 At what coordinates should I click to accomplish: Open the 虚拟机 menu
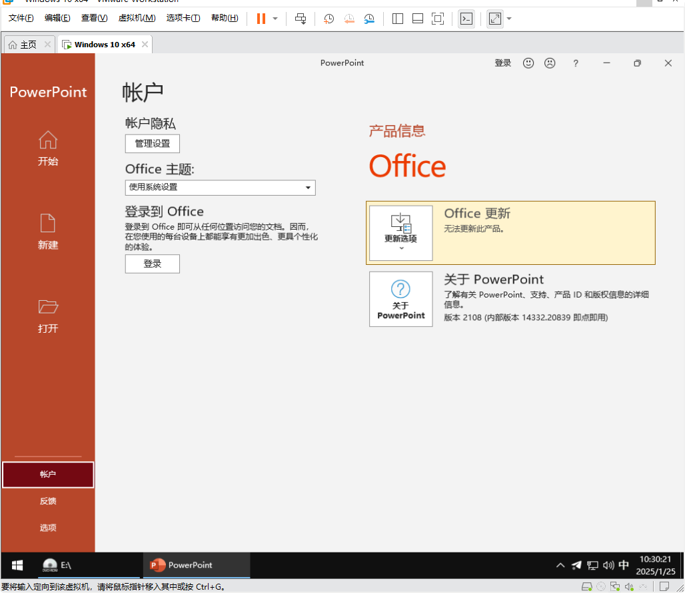[x=137, y=18]
